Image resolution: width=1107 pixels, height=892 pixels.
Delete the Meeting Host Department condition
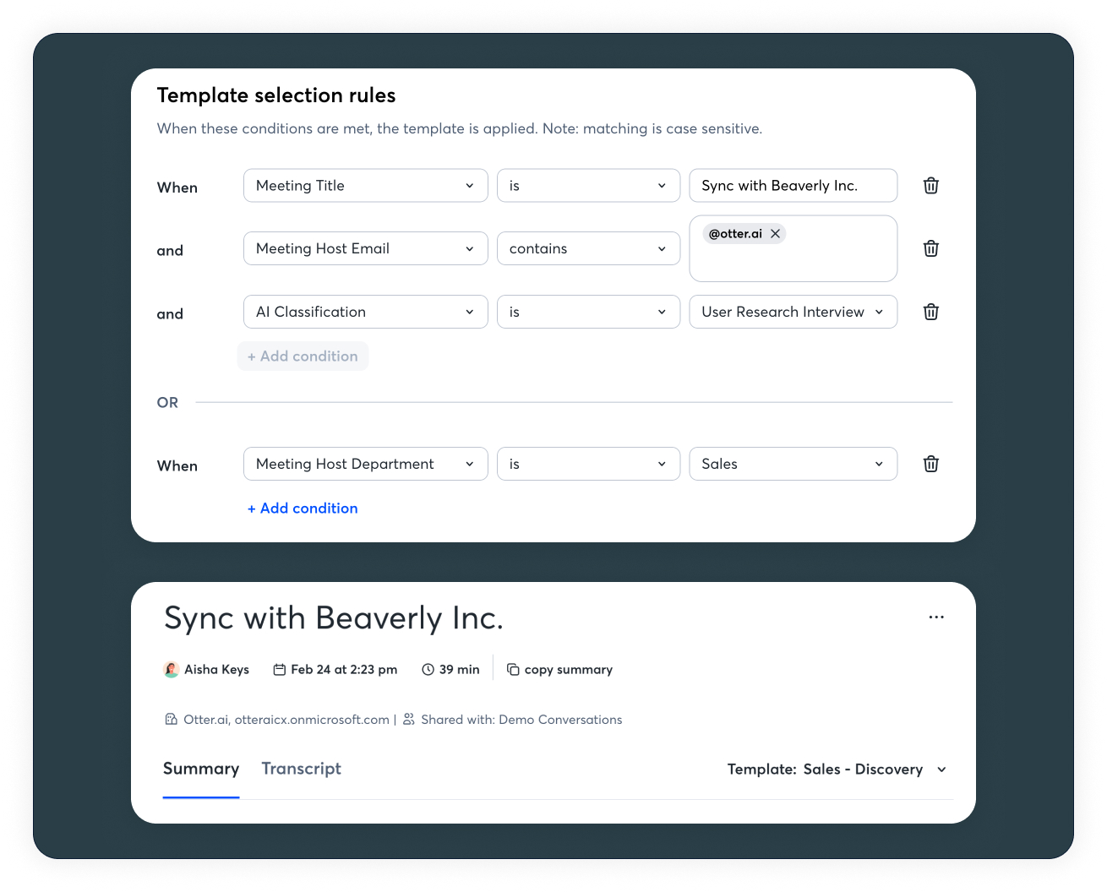coord(930,464)
